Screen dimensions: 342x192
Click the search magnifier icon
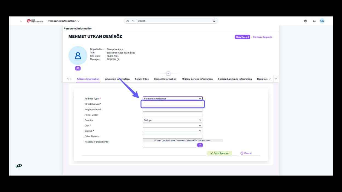click(214, 21)
